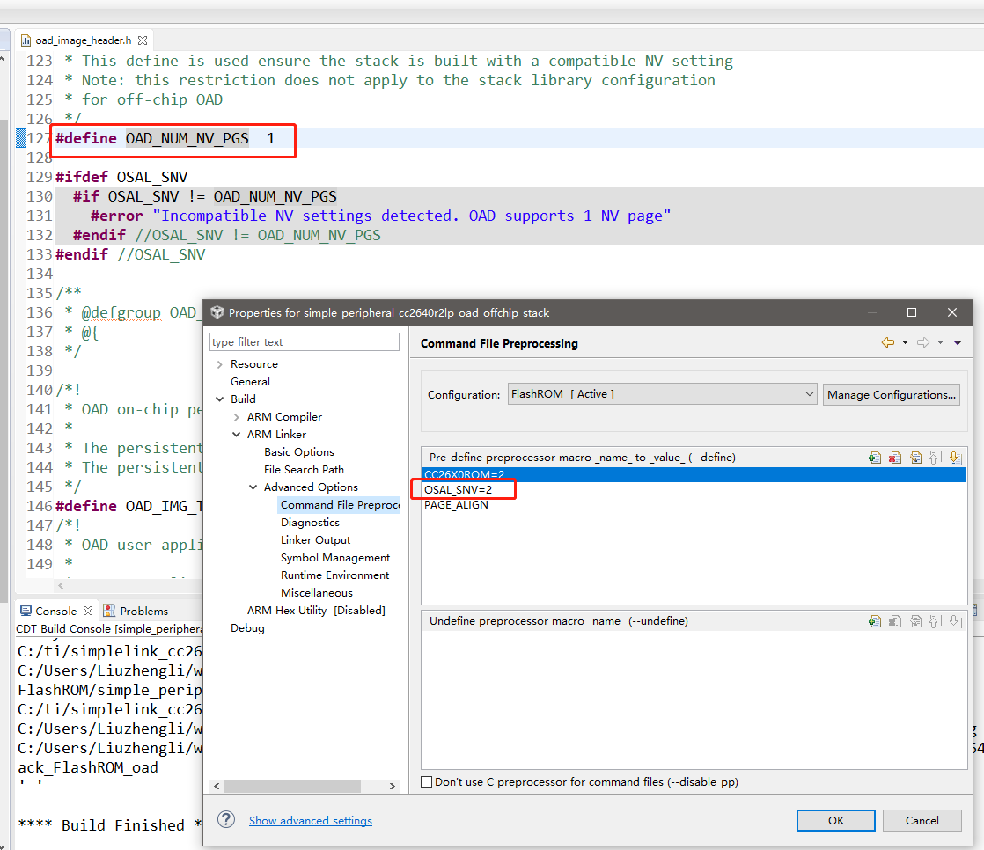Collapse the Advanced Options tree node
Screen dimensions: 984x850
(x=253, y=487)
